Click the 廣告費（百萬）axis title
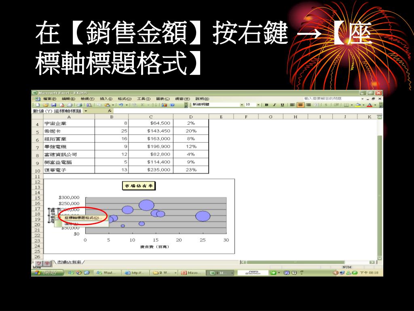Viewport: 414px width, 311px height. tap(155, 247)
